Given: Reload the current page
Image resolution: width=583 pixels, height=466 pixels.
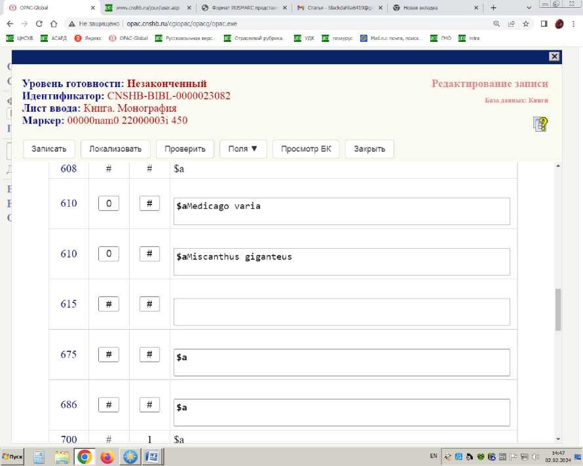Looking at the screenshot, I should [39, 24].
